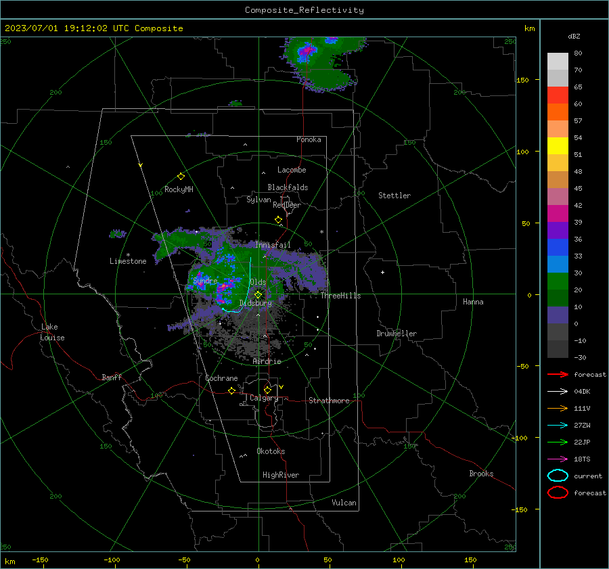609x569 pixels.
Task: Click the Banff town label
Action: (x=112, y=377)
